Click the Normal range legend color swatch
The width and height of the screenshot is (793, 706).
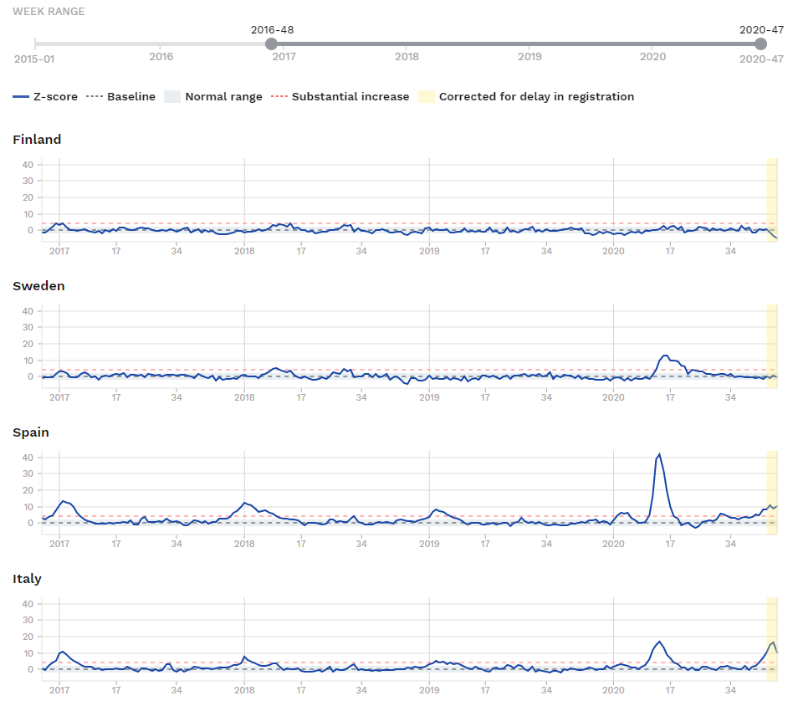[x=172, y=97]
